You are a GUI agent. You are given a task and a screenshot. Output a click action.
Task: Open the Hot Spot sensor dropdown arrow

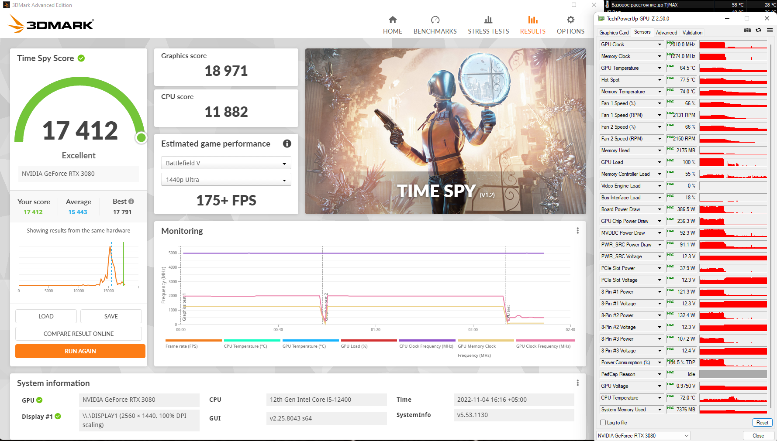[x=660, y=80]
